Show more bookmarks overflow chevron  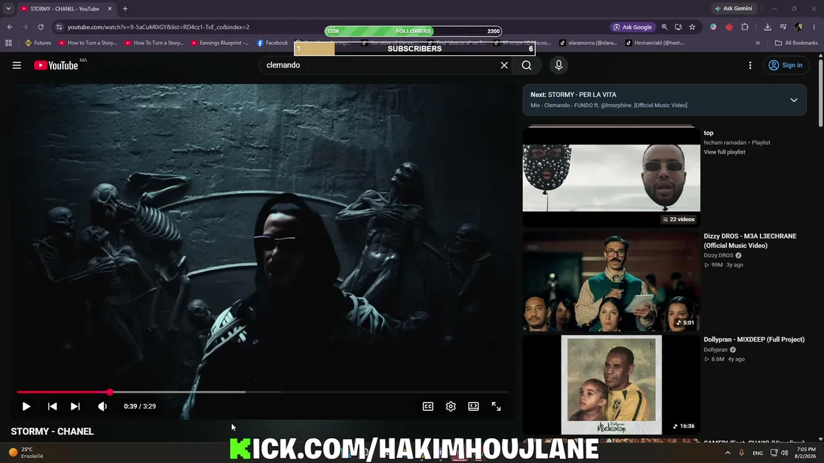(x=758, y=43)
